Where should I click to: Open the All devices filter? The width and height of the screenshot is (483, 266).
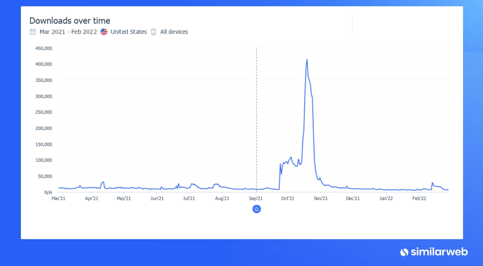click(174, 32)
